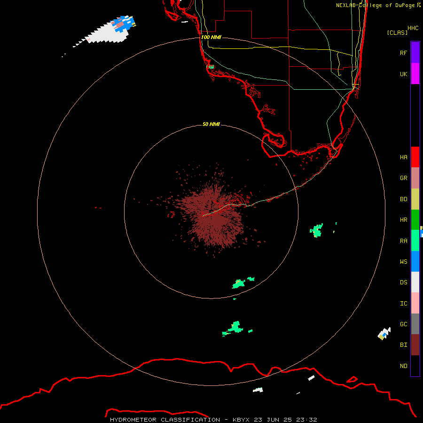Viewport: 423px width, 423px height.
Task: Select the GC gray legend swatch
Action: [415, 324]
